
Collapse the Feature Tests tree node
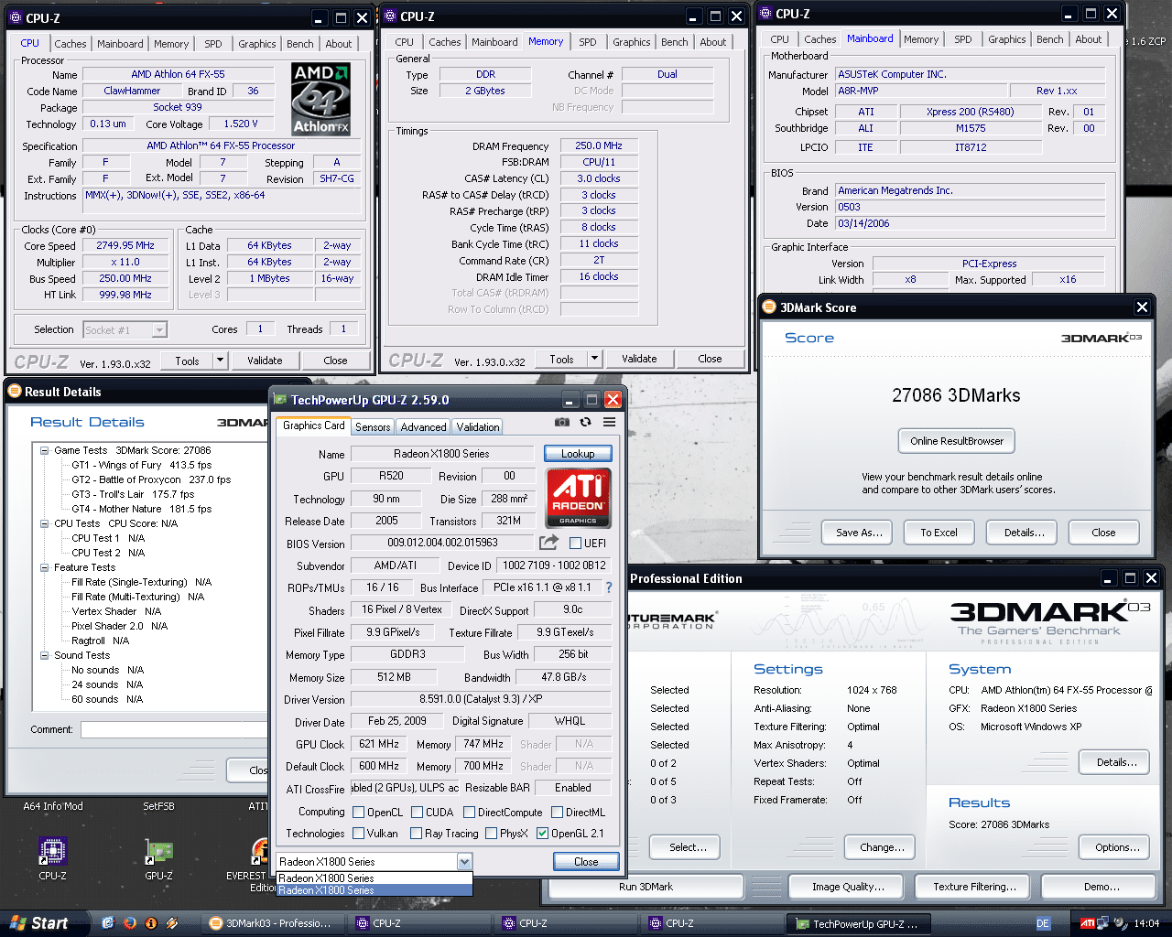point(44,567)
